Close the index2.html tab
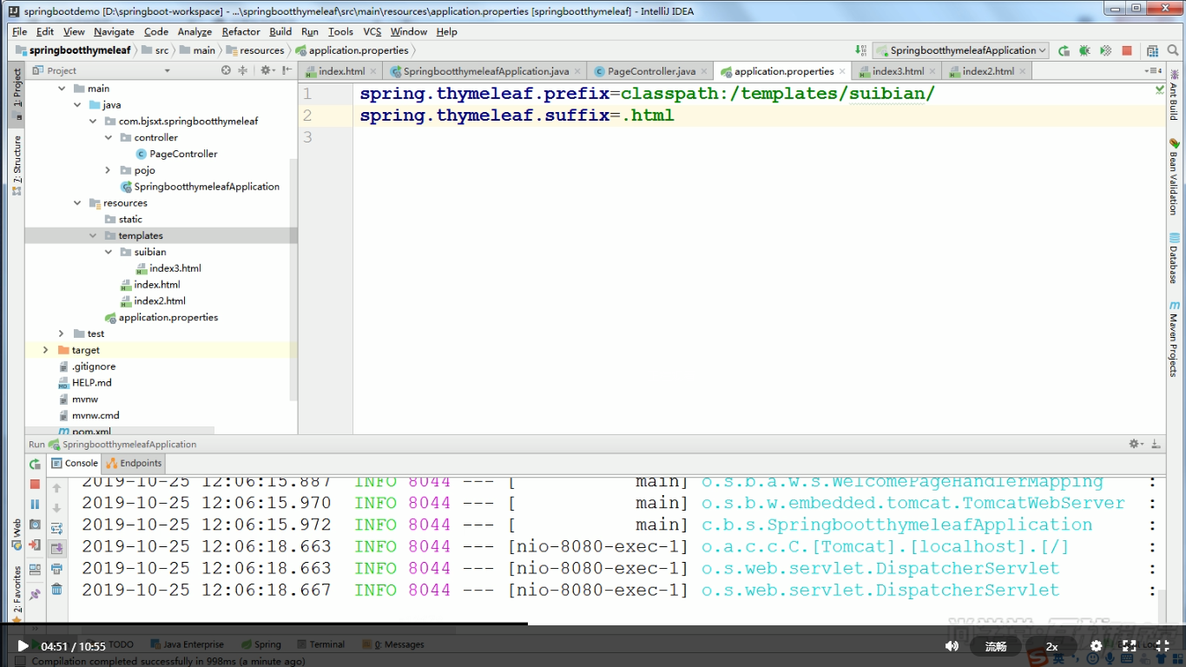The width and height of the screenshot is (1186, 667). pos(1023,71)
